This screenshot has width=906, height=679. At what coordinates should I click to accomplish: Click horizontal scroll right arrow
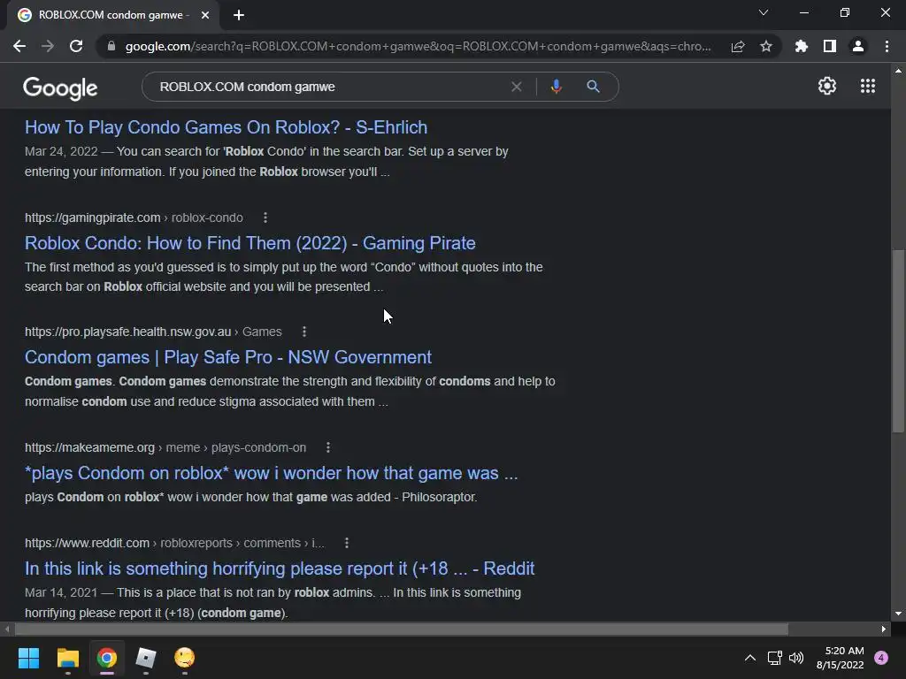click(884, 629)
